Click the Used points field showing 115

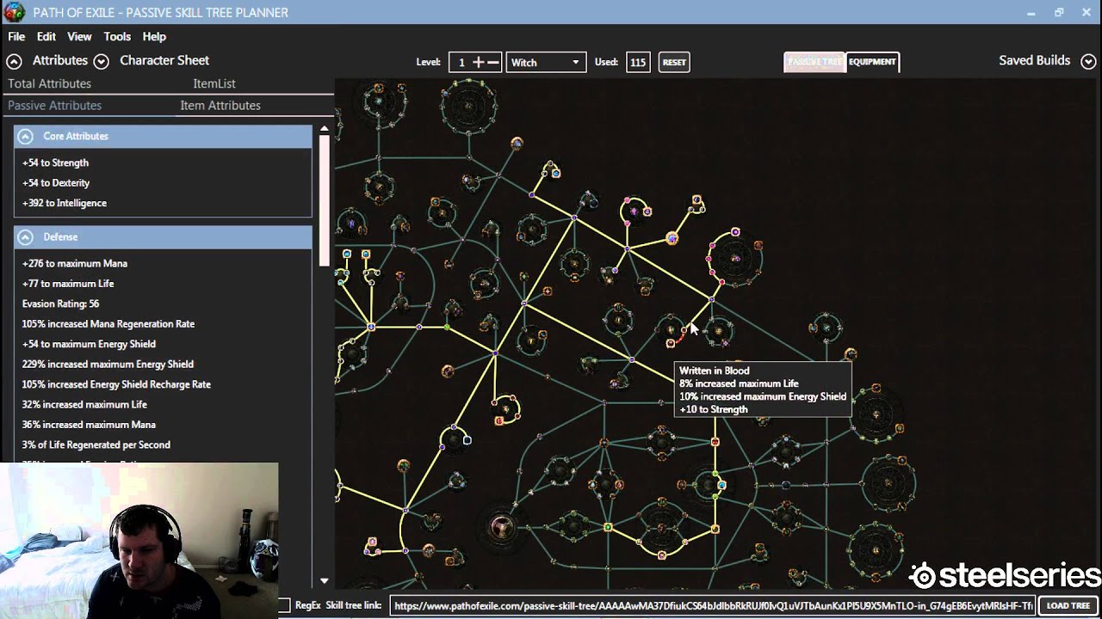[637, 62]
